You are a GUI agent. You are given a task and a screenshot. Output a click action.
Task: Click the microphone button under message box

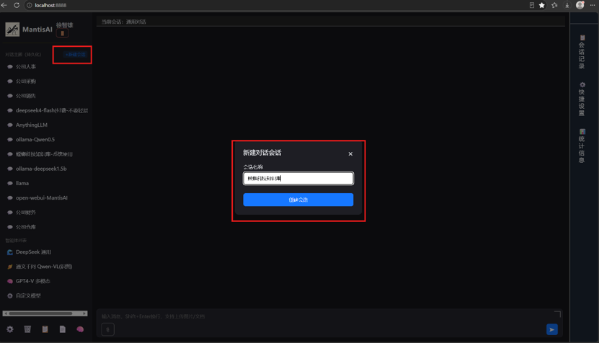tap(107, 329)
